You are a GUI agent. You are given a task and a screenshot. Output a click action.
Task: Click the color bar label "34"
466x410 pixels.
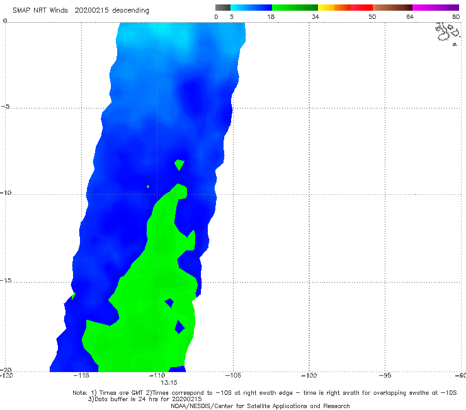(x=315, y=16)
